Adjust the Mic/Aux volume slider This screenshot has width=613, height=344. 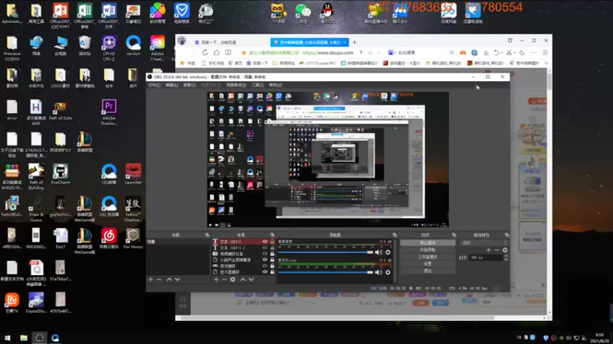click(x=326, y=272)
